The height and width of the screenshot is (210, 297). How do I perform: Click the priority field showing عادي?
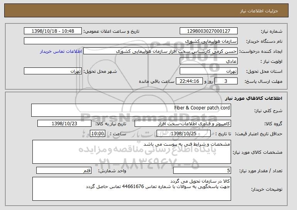pos(209,61)
